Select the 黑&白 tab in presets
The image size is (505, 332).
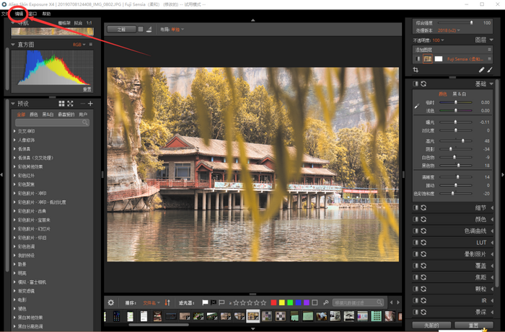tap(48, 114)
